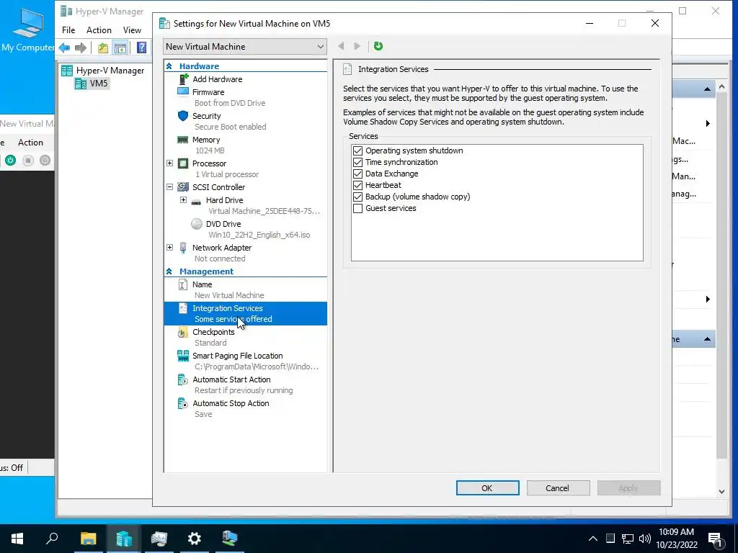Screen dimensions: 738x553
Task: Expand the Hard Drive node
Action: [x=184, y=200]
